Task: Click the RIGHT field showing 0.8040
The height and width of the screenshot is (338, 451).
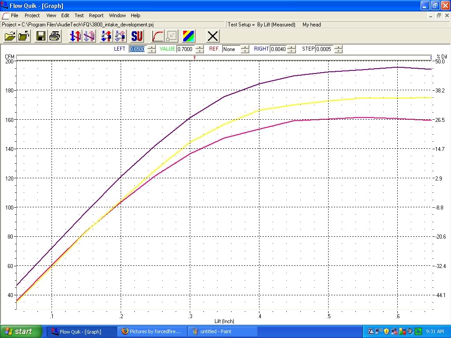Action: [x=278, y=49]
